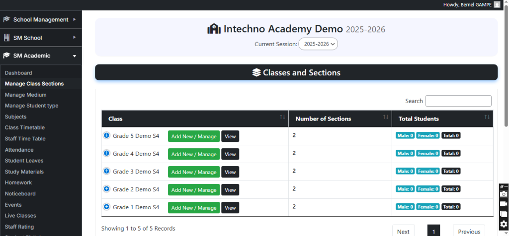The width and height of the screenshot is (509, 236).
Task: Click the user avatar icon
Action: pyautogui.click(x=497, y=4)
